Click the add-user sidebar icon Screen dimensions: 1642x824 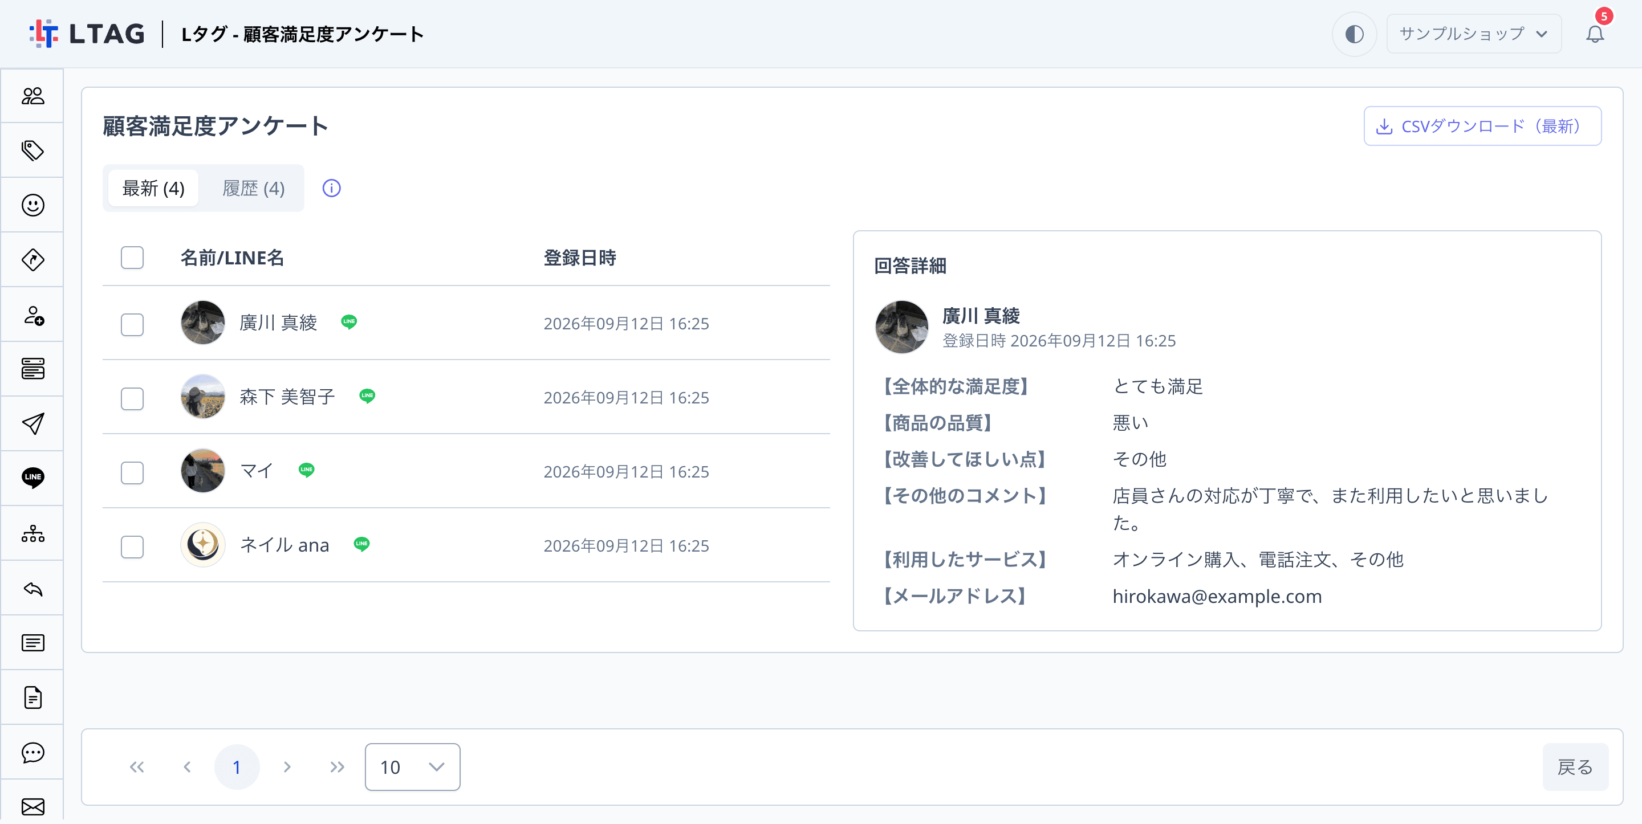(x=32, y=315)
